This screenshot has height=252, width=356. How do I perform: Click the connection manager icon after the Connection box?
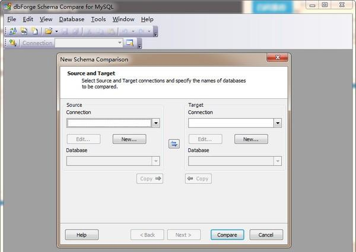130,43
